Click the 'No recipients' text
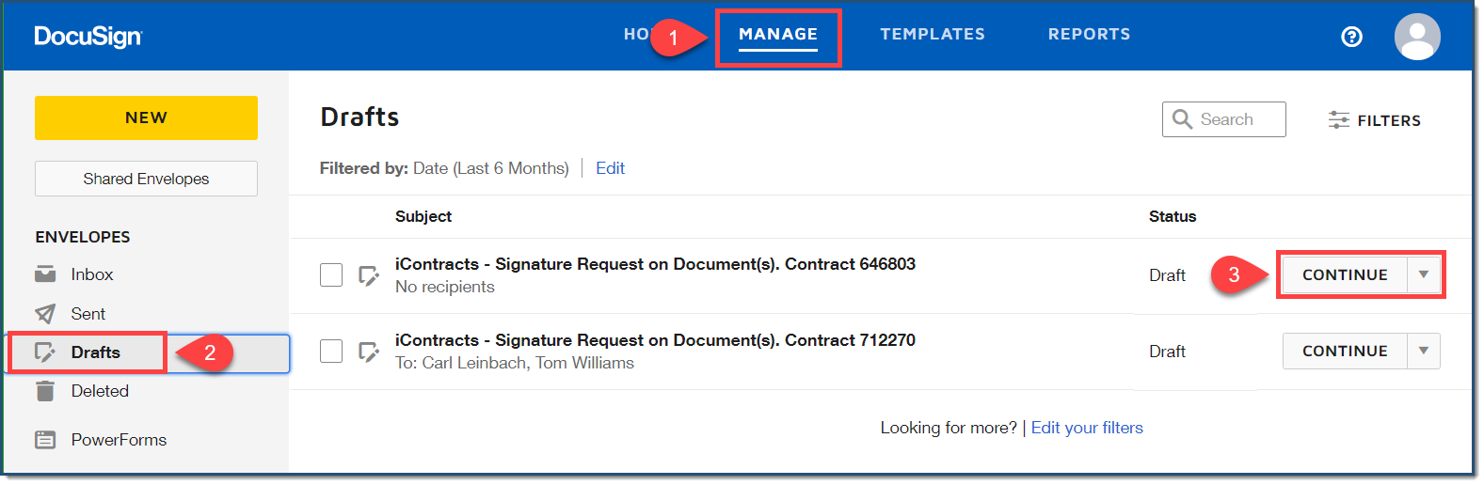The height and width of the screenshot is (485, 1484). (x=445, y=287)
